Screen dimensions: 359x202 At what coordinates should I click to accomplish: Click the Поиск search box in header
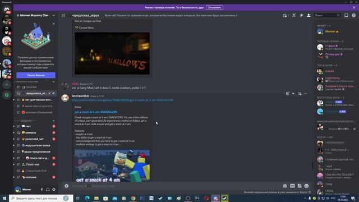(x=327, y=15)
